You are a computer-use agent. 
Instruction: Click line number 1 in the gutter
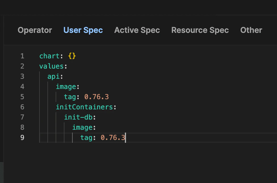click(22, 56)
